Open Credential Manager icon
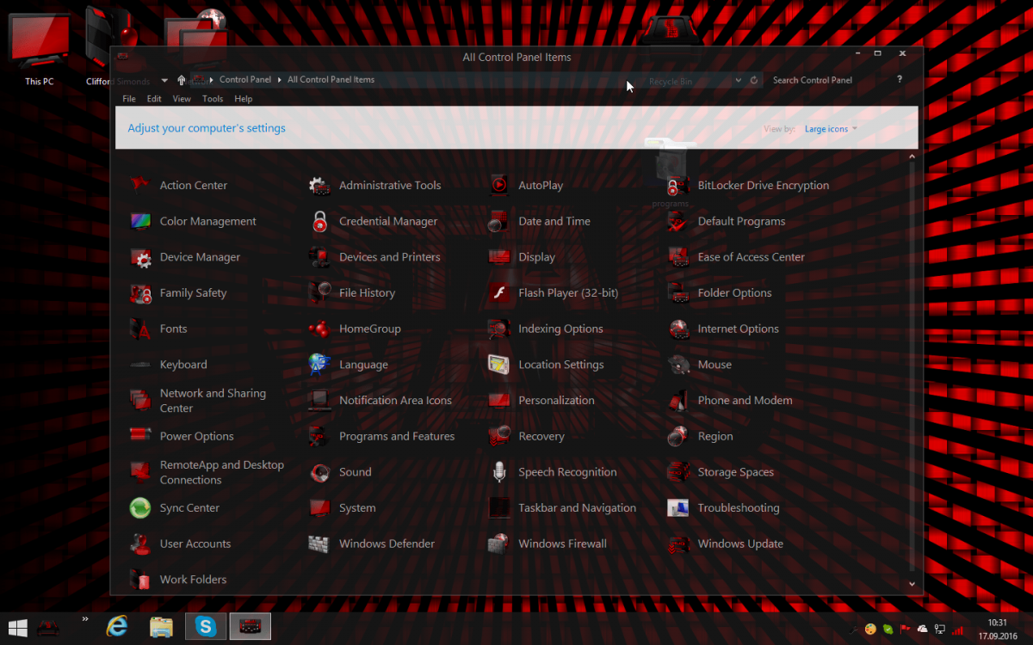This screenshot has width=1033, height=645. point(320,221)
